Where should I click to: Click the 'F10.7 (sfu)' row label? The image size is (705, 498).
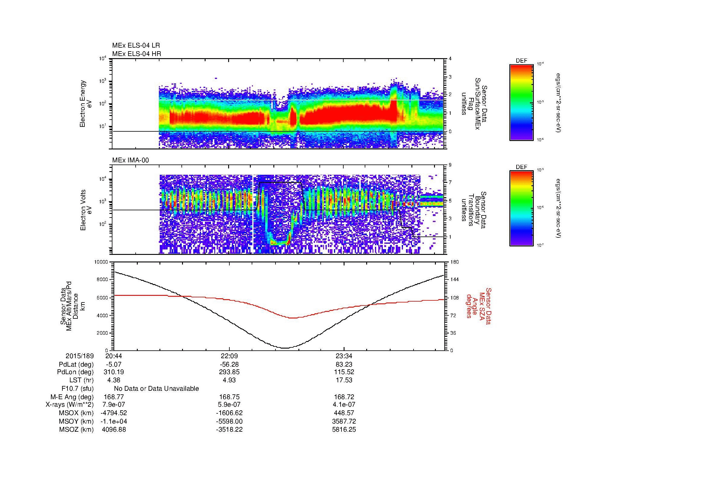(x=78, y=389)
